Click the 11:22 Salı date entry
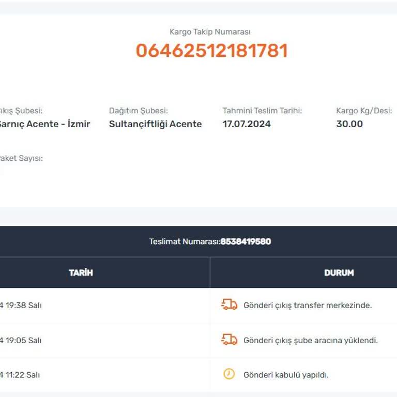This screenshot has height=397, width=397. coord(21,375)
